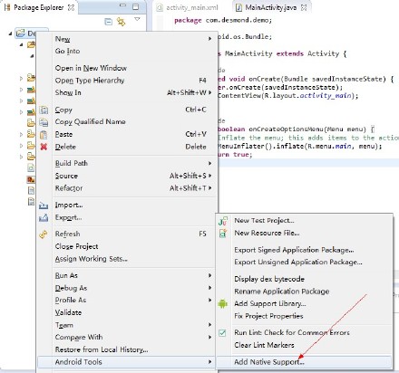Select Clear Lint Markers
This screenshot has width=399, height=373.
tap(264, 345)
